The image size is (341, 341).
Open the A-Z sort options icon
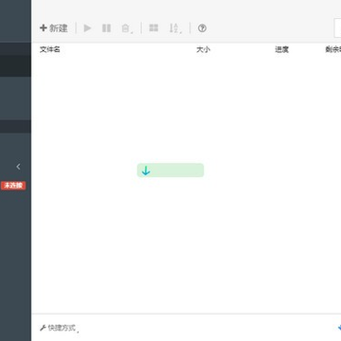pos(175,28)
